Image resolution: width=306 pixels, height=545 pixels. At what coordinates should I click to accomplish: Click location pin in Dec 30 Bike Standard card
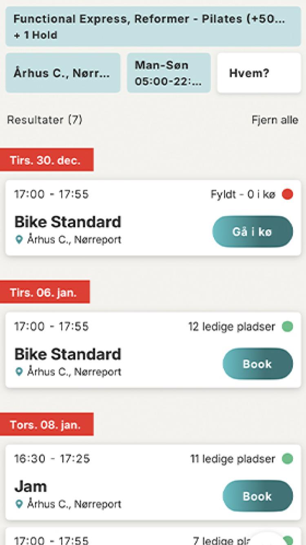click(19, 240)
